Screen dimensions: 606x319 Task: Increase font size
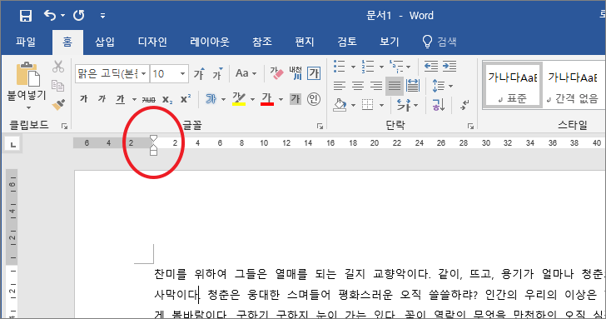click(199, 73)
